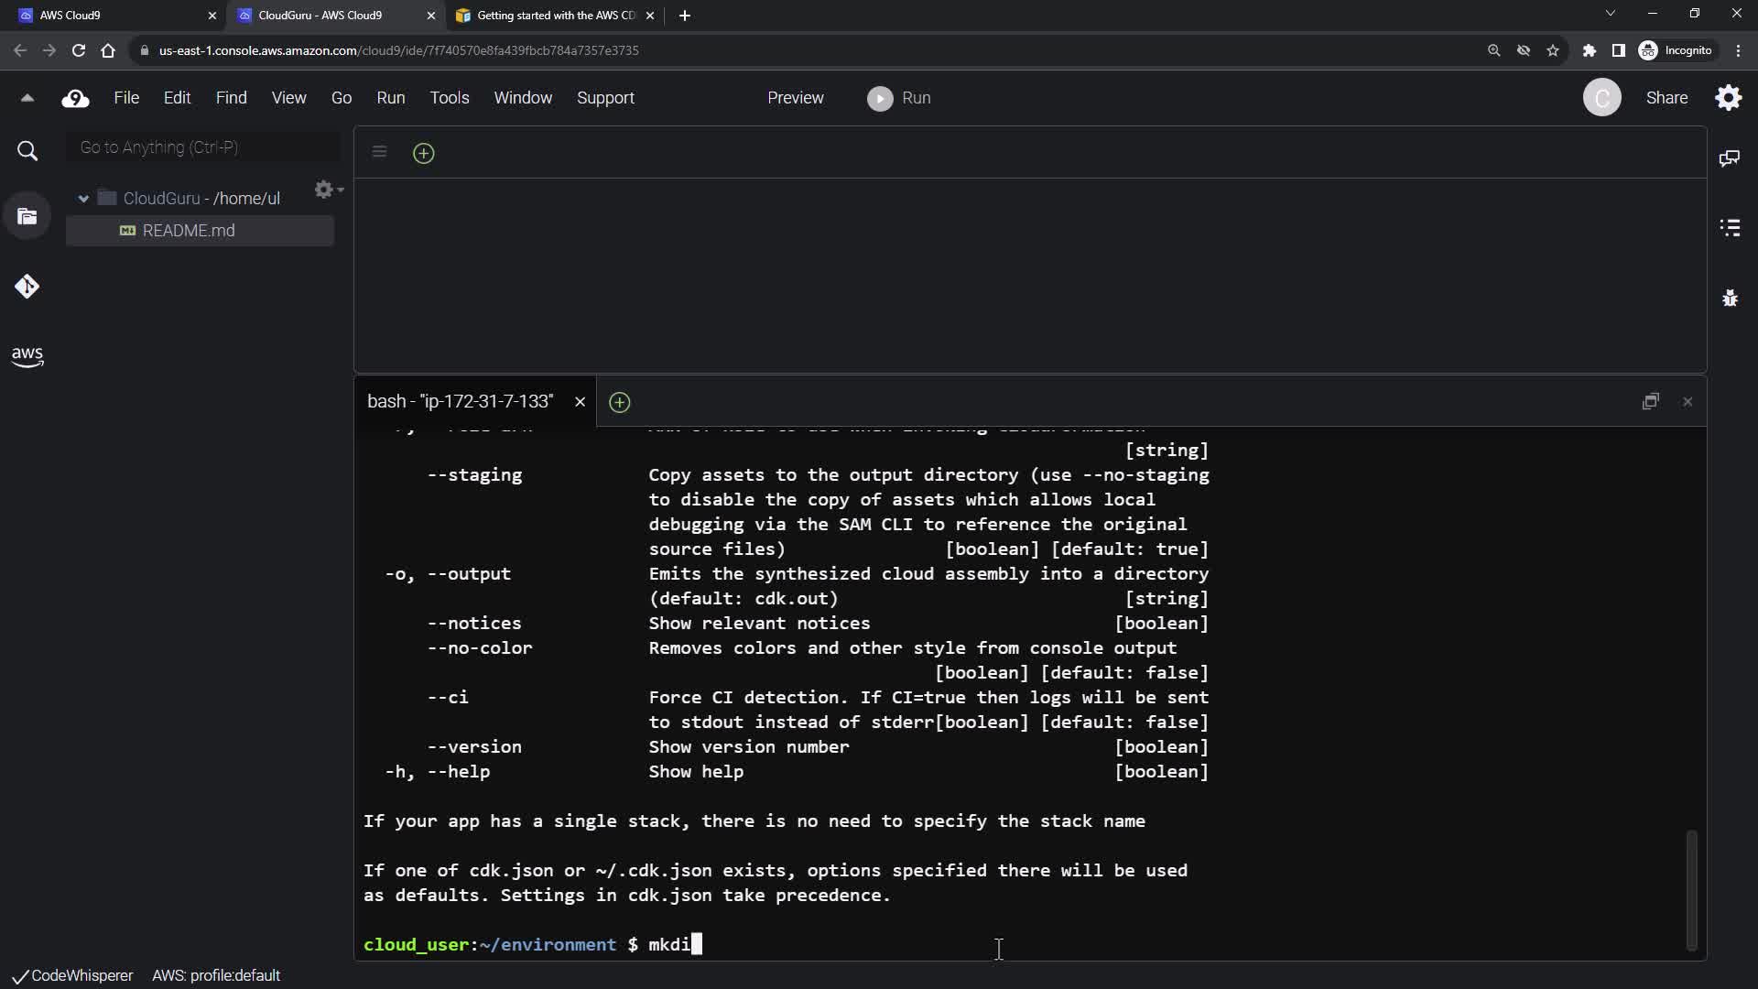Open the Source Control git panel
1758x989 pixels.
click(27, 287)
